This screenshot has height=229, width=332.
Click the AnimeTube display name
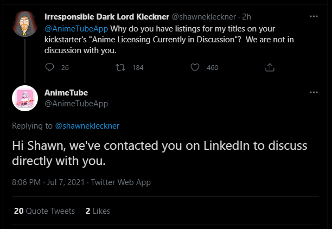(66, 93)
